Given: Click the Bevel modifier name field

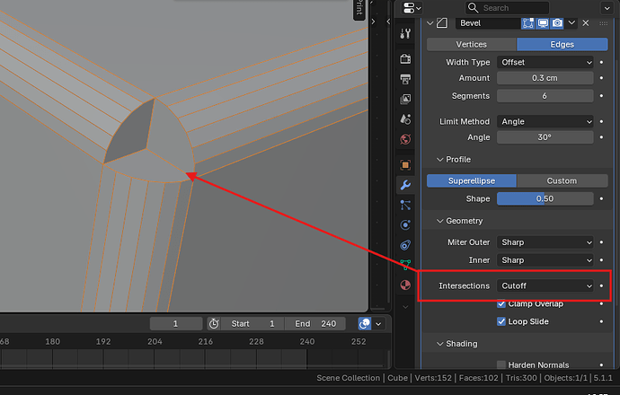Looking at the screenshot, I should coord(488,23).
